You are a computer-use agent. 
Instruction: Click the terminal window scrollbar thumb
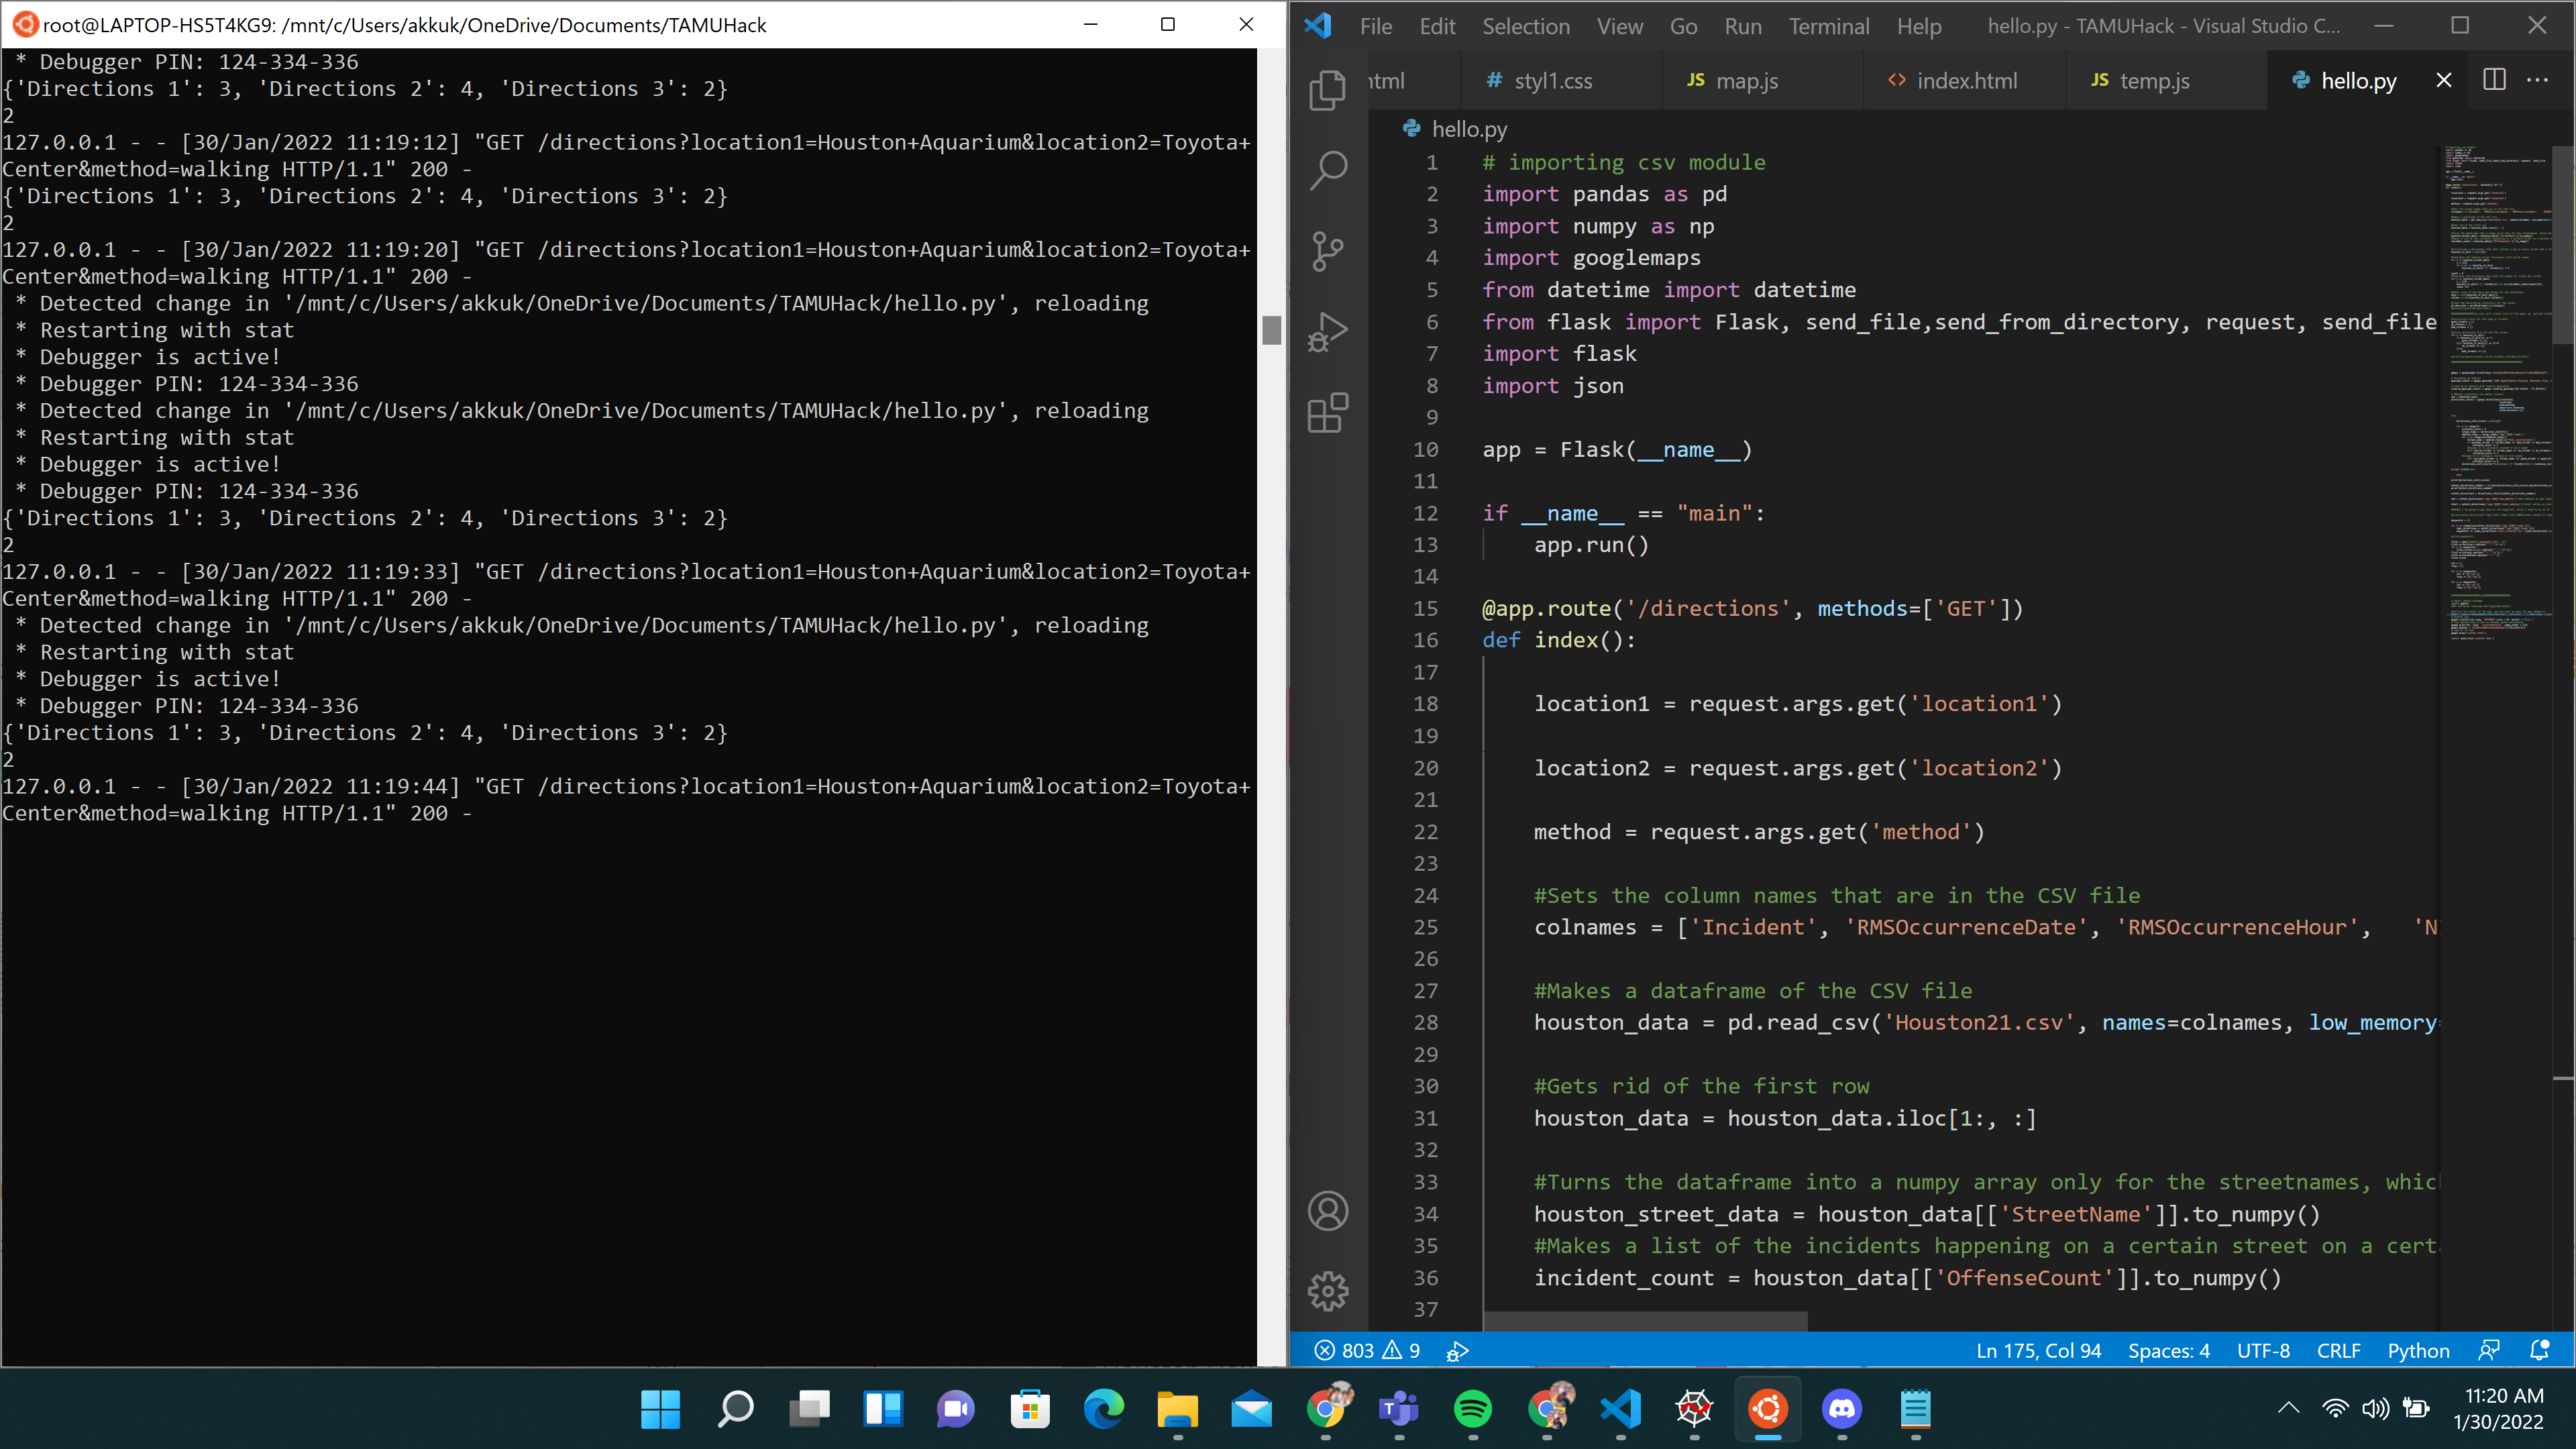[x=1271, y=330]
